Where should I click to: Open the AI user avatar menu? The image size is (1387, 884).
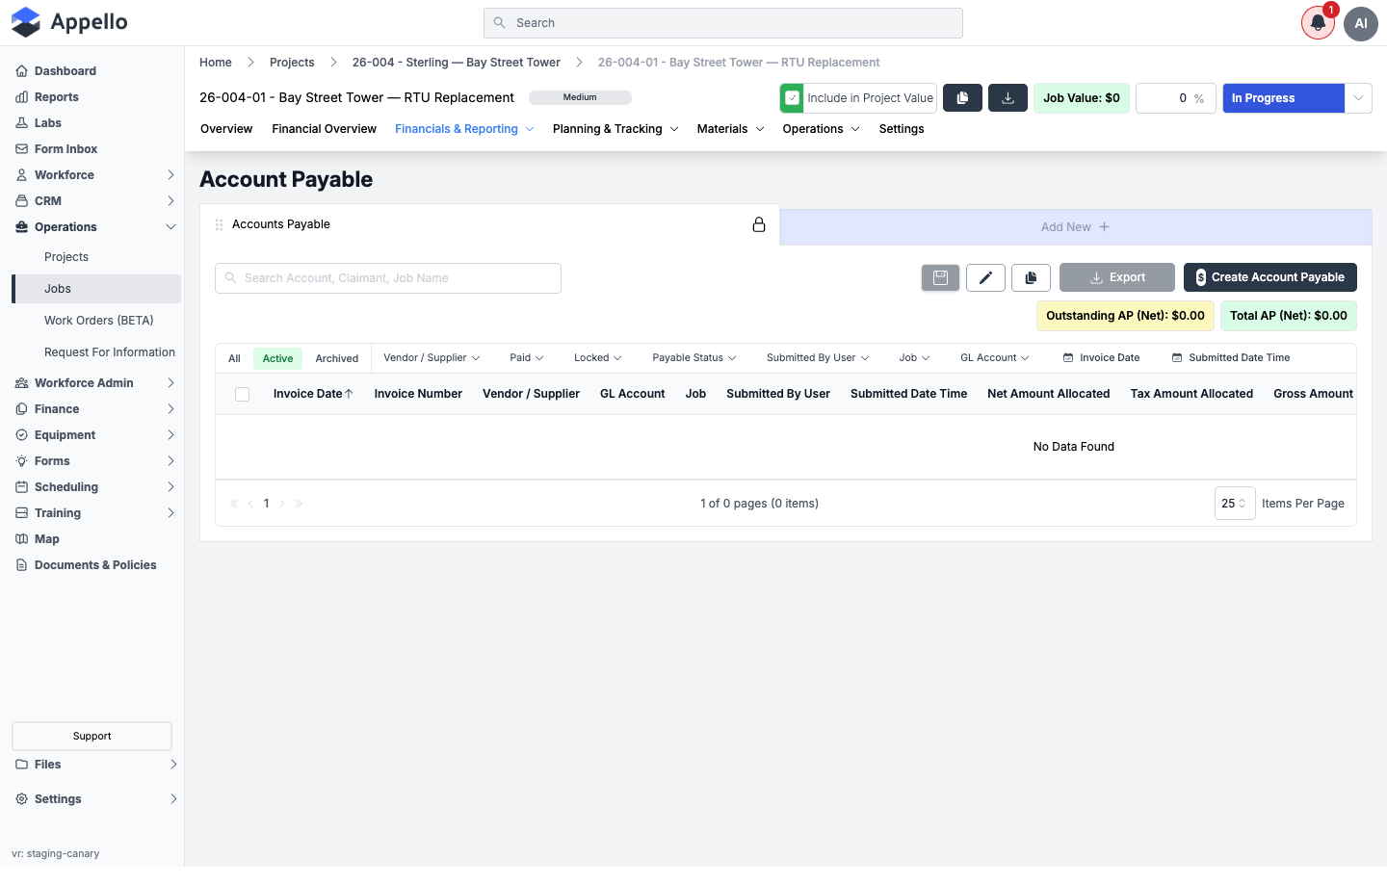click(1361, 23)
